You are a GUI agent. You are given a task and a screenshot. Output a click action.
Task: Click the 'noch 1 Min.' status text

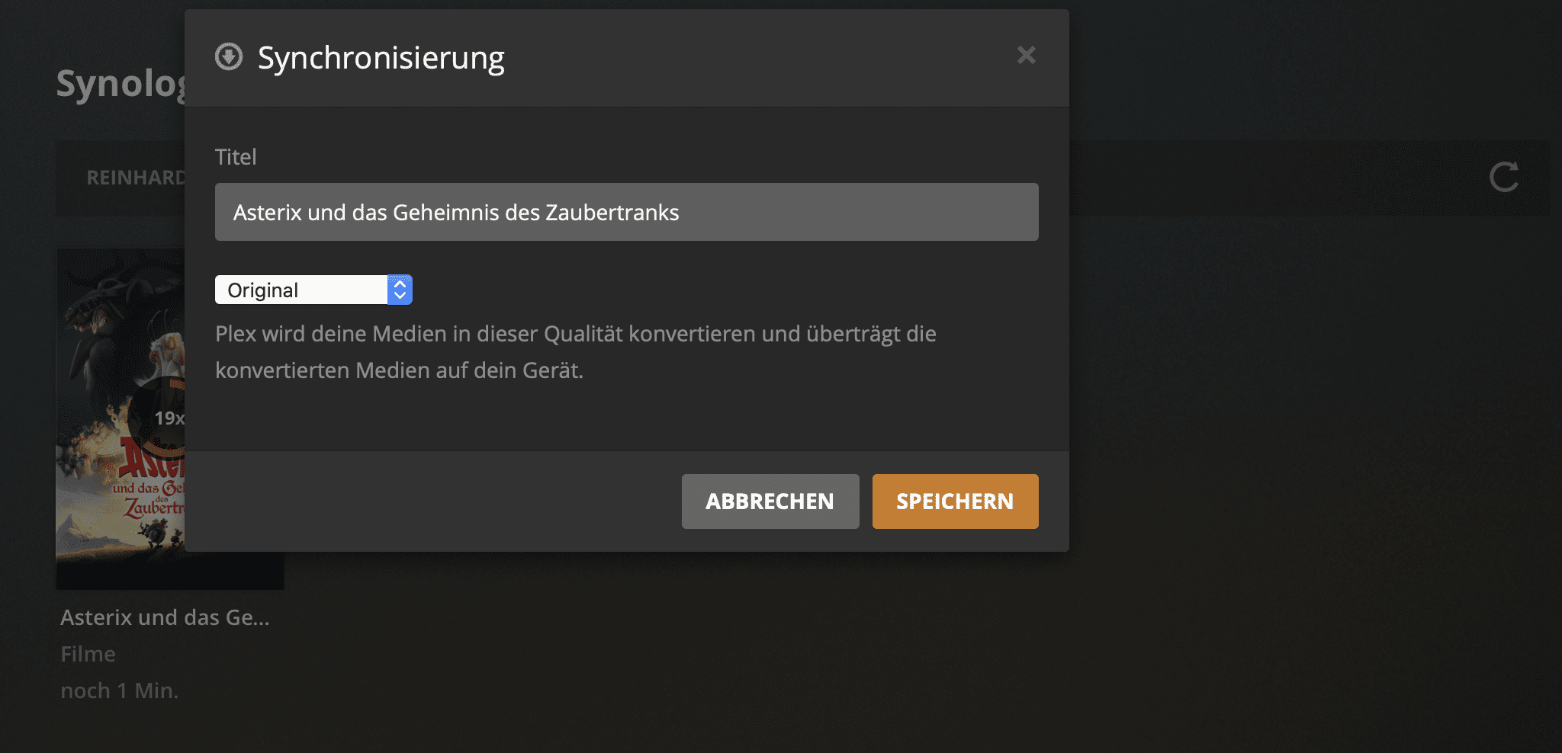[119, 691]
